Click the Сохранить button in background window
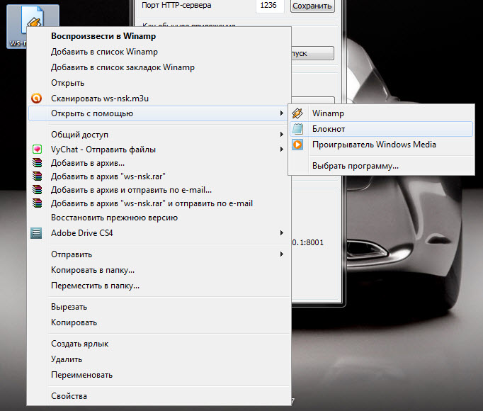 (312, 6)
